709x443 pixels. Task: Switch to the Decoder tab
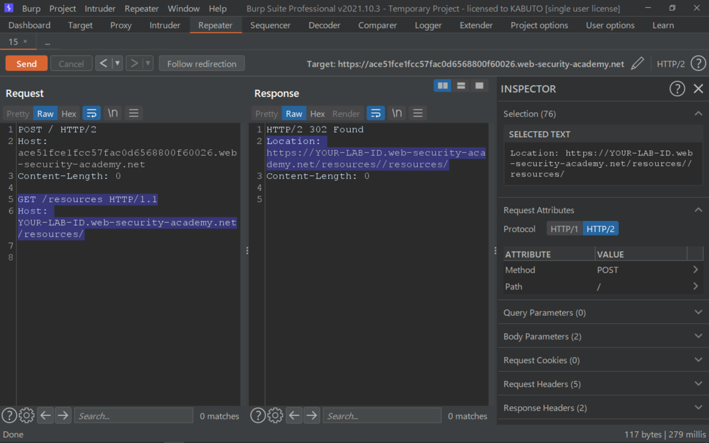(x=324, y=25)
